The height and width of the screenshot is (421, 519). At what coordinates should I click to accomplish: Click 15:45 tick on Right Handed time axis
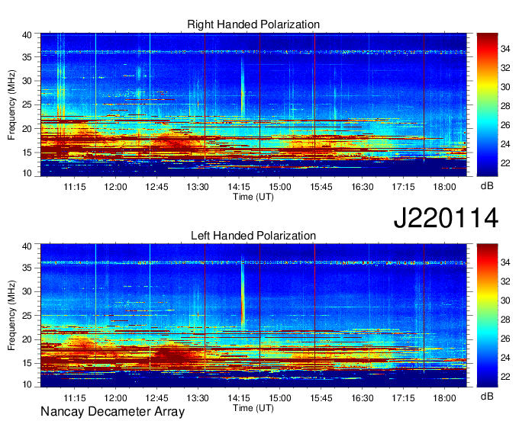[321, 187]
